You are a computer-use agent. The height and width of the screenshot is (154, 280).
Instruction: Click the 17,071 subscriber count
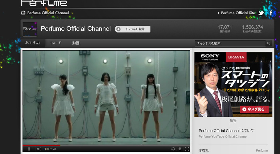225,27
